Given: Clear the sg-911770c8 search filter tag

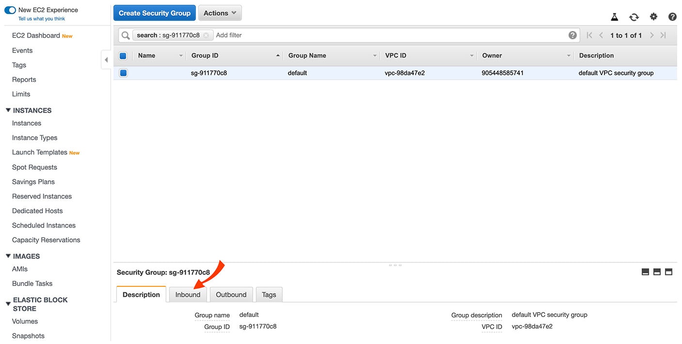Looking at the screenshot, I should (x=207, y=35).
